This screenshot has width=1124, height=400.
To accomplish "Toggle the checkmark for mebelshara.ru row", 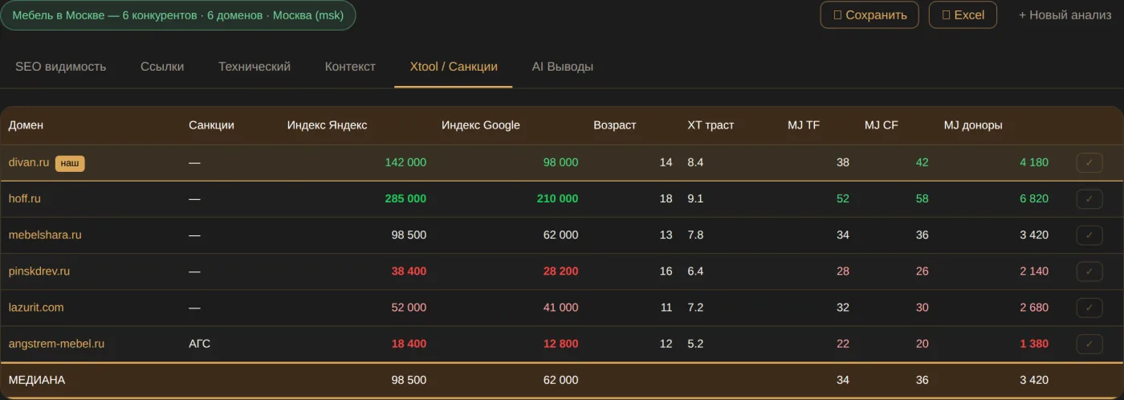I will pyautogui.click(x=1089, y=235).
